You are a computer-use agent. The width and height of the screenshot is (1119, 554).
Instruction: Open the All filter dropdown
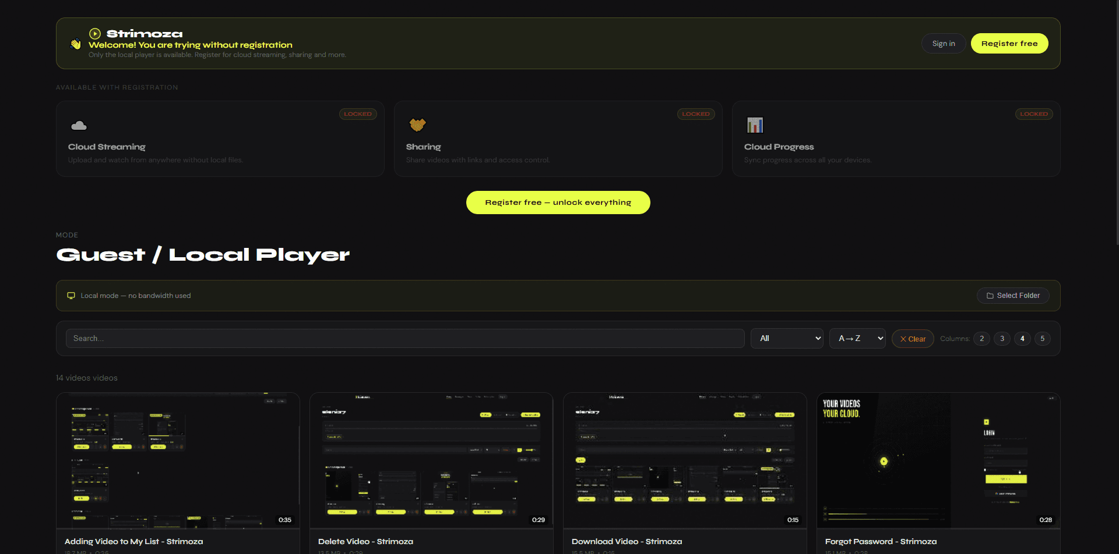(787, 339)
